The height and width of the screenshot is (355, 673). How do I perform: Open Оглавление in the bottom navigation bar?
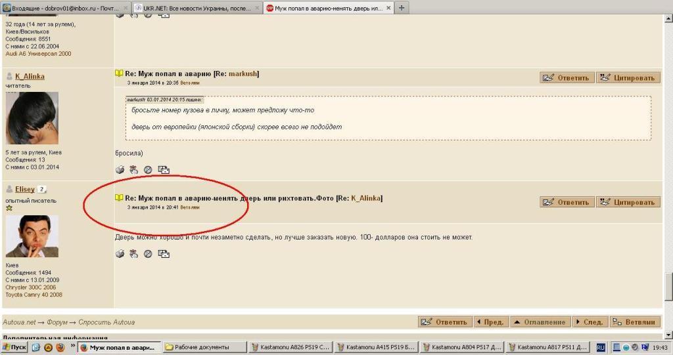click(x=540, y=322)
